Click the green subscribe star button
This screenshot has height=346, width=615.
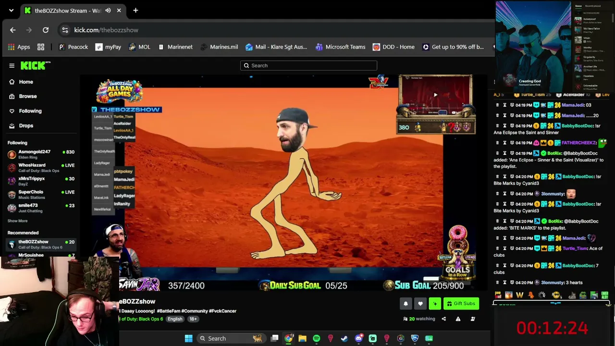435,304
